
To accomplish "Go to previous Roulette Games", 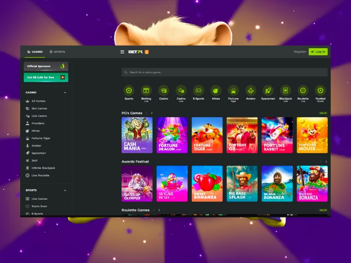I will [154, 210].
